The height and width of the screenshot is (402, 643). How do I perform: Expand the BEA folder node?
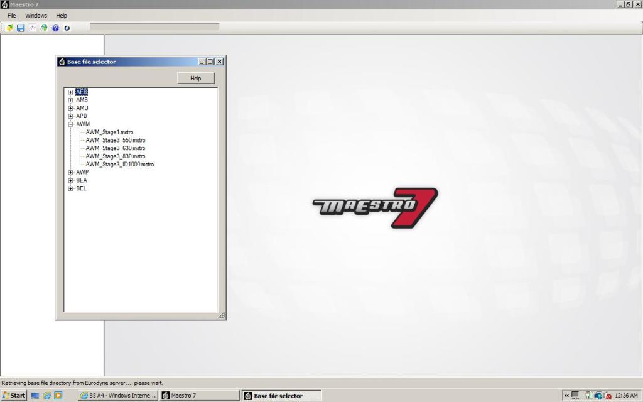pos(70,180)
